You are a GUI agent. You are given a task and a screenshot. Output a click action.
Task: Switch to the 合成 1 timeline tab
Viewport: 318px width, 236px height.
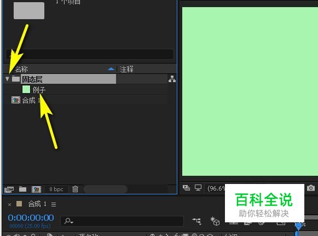(37, 204)
